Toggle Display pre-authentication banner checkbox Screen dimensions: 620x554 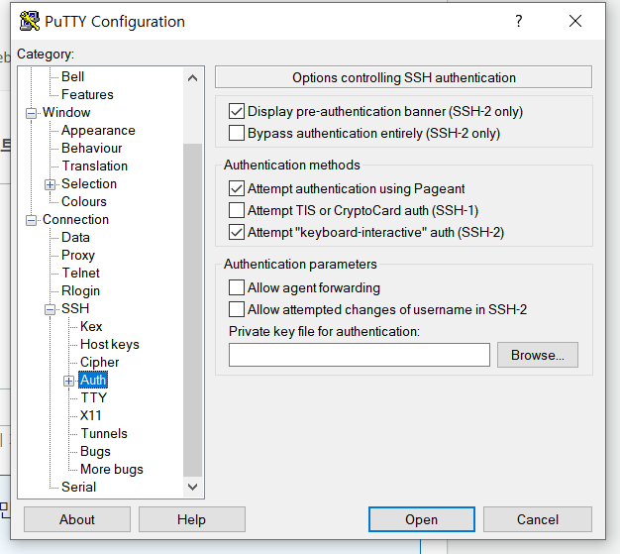[237, 111]
